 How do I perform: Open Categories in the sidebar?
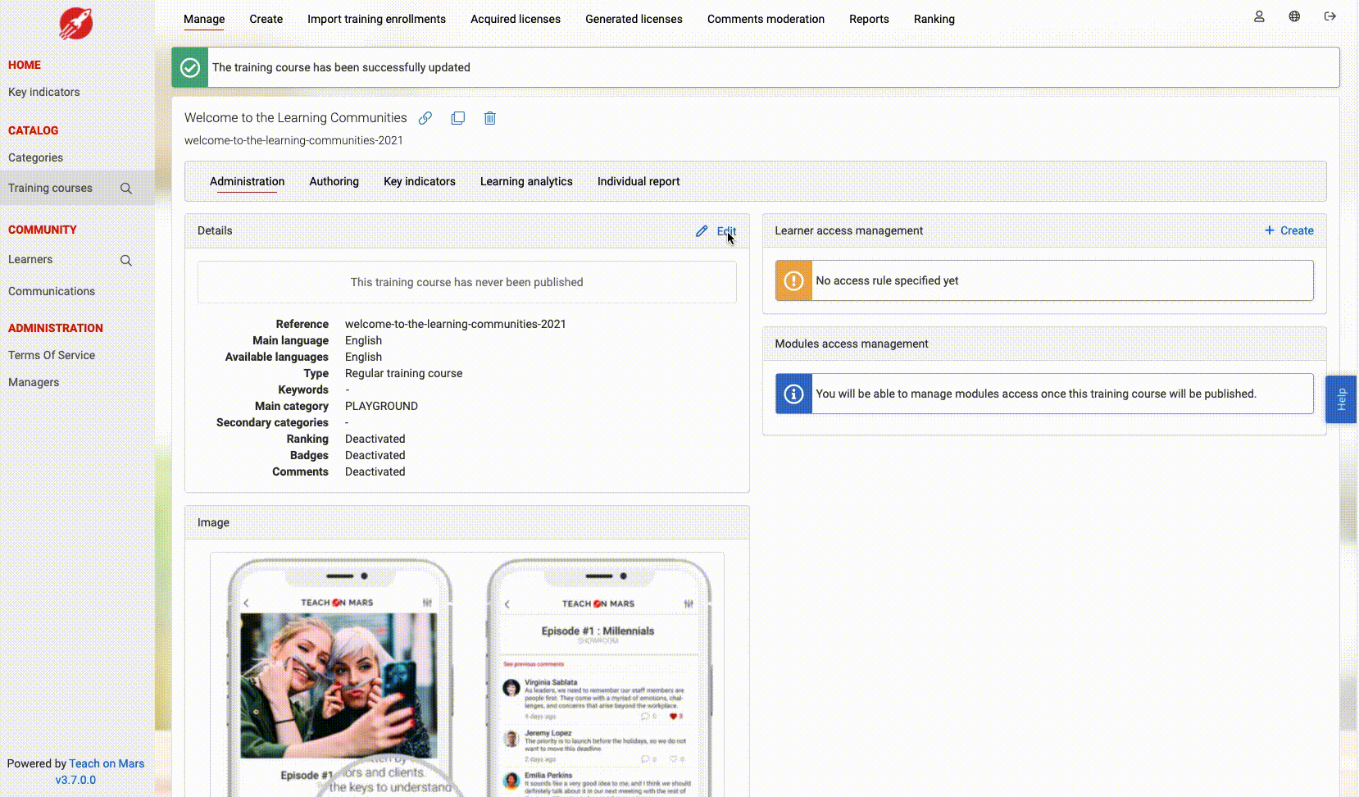[35, 157]
